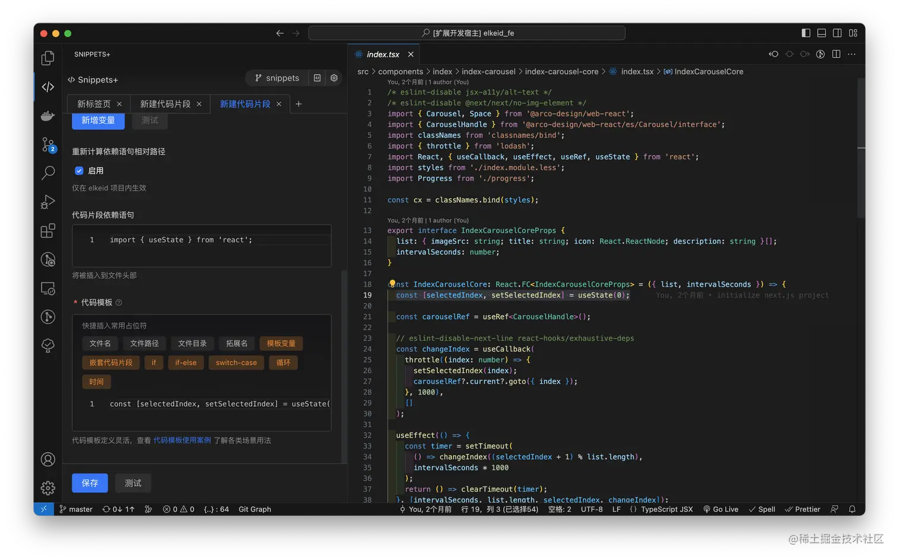The image size is (899, 560).
Task: Click the 新增变量 button
Action: click(x=98, y=121)
